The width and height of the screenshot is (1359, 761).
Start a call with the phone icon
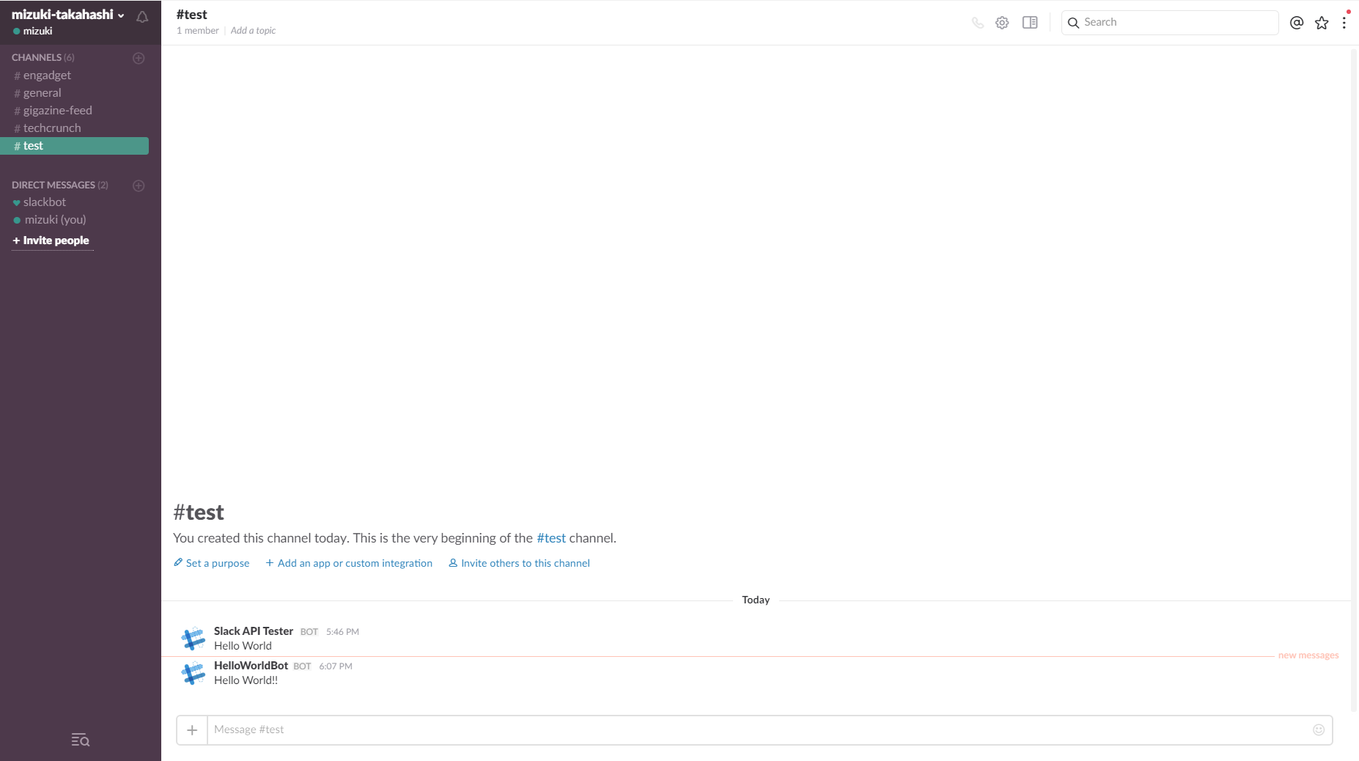(978, 22)
